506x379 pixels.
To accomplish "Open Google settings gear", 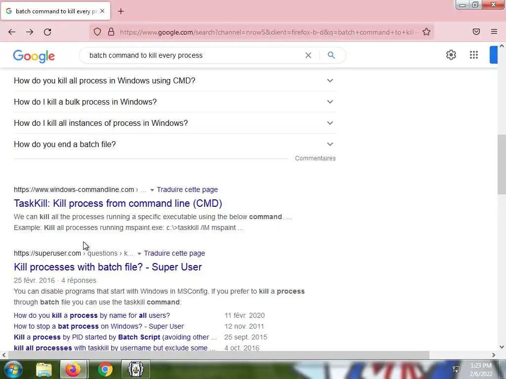I will [451, 55].
